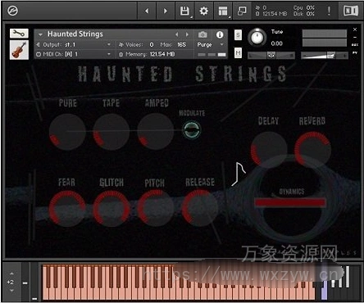Toggle the Modulate button
Image resolution: width=364 pixels, height=303 pixels.
[x=192, y=129]
